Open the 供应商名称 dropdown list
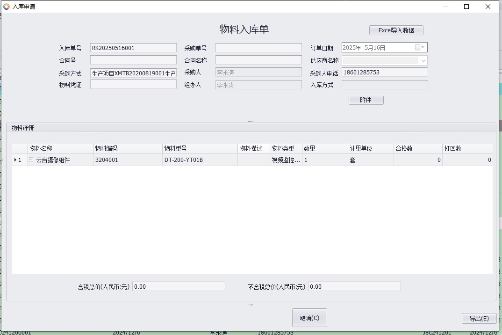 (x=423, y=60)
